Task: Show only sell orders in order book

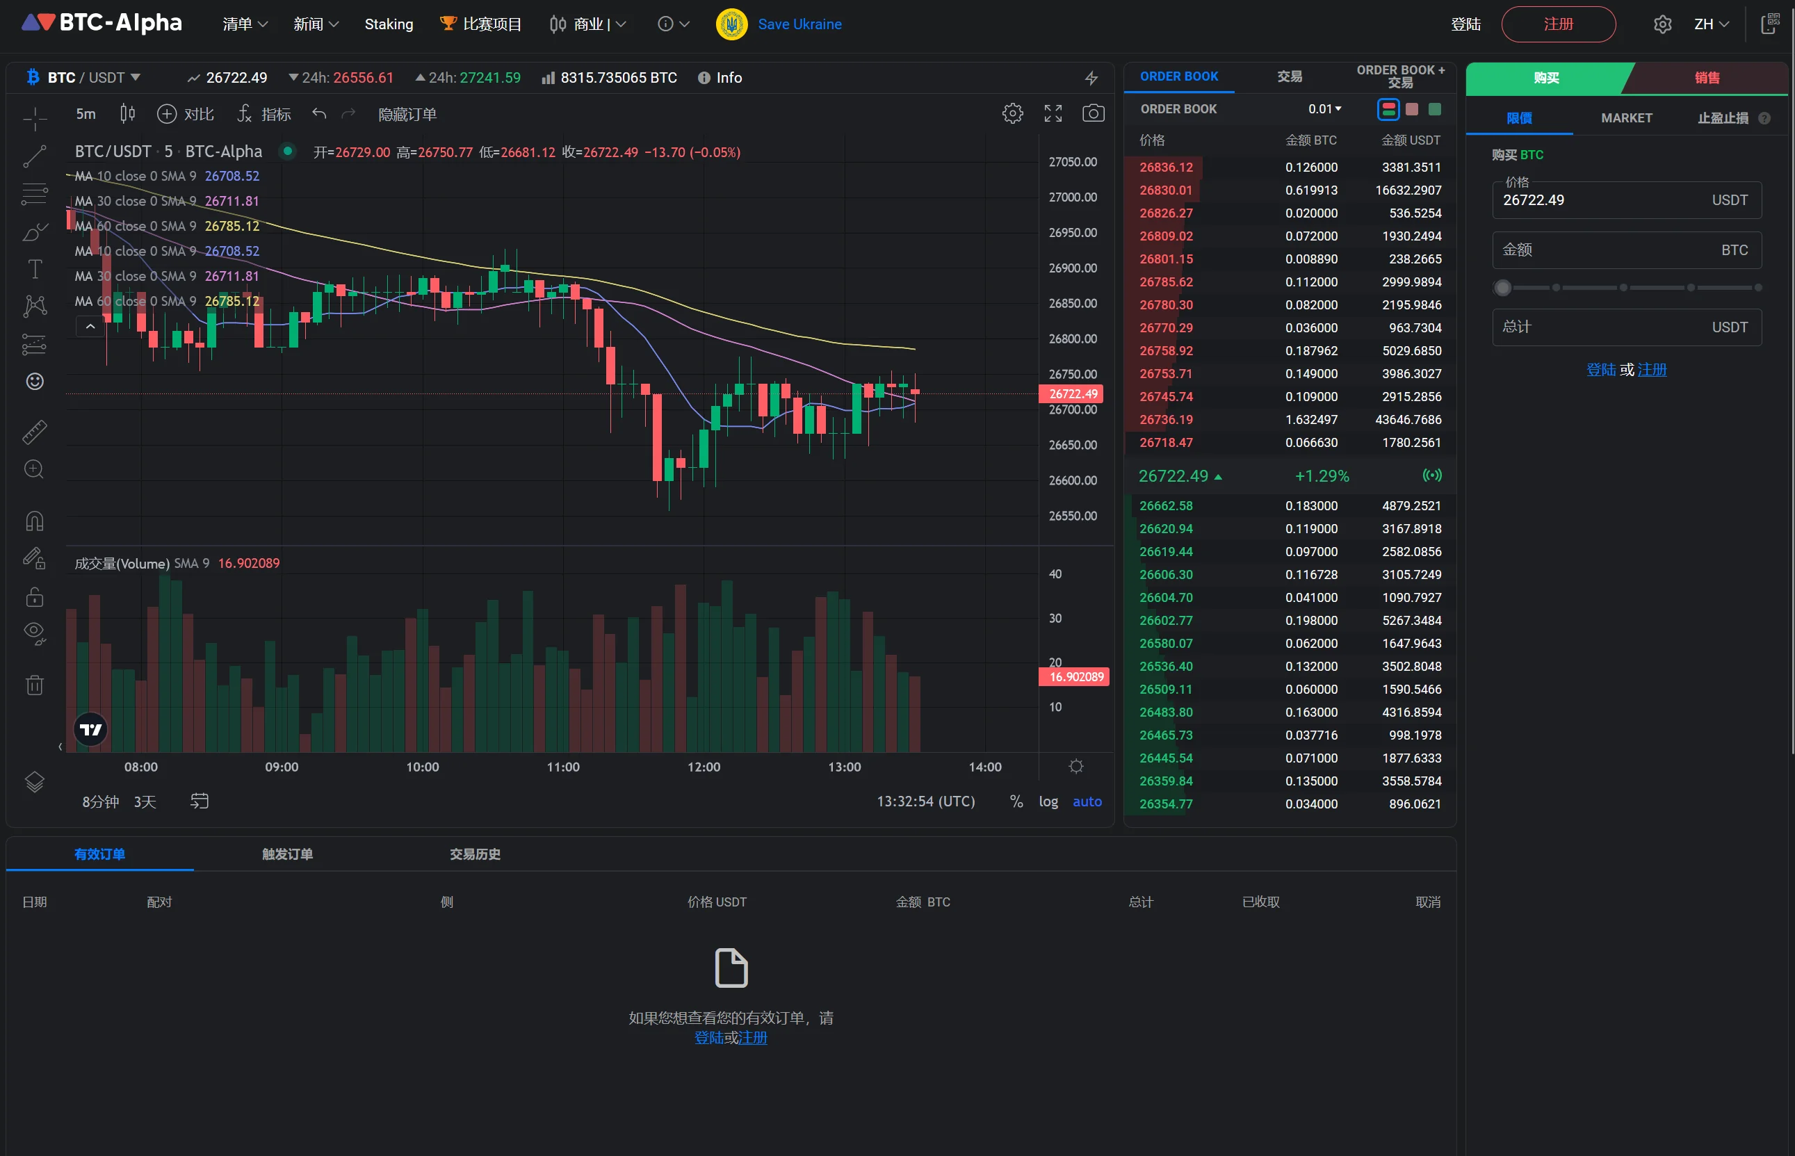Action: click(x=1411, y=110)
